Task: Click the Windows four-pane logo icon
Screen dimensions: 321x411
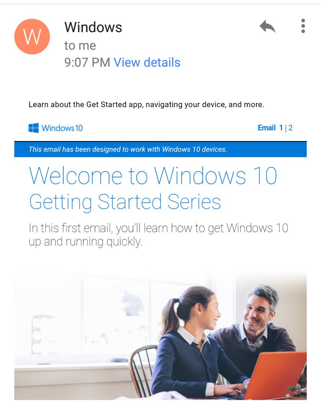Action: click(x=34, y=128)
